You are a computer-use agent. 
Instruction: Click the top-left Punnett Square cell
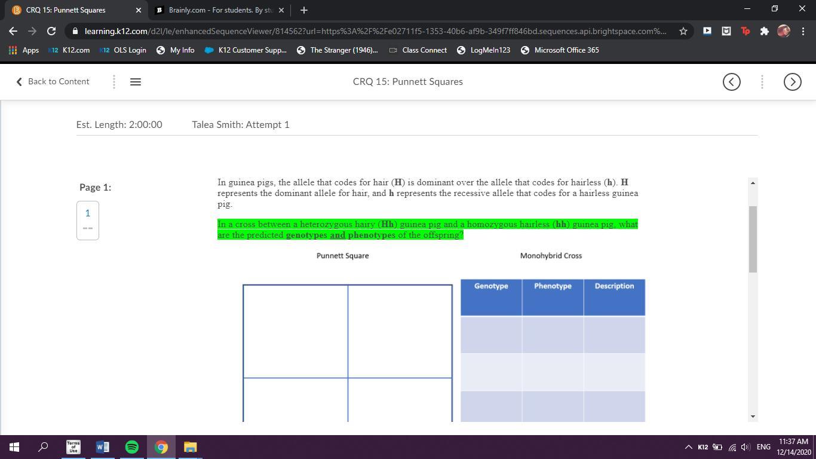tap(296, 332)
